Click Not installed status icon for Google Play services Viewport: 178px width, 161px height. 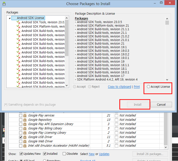coord(116,115)
